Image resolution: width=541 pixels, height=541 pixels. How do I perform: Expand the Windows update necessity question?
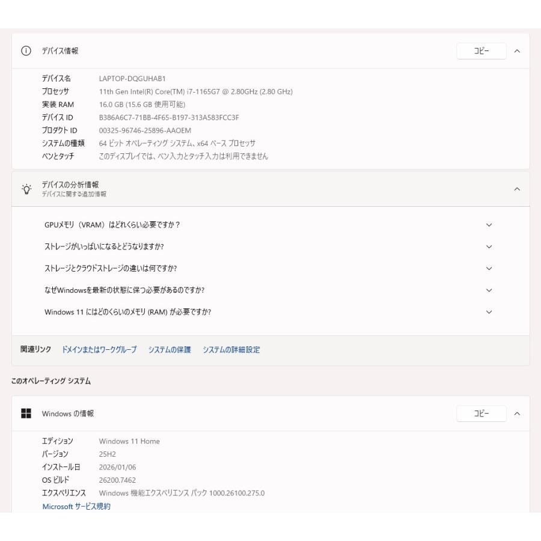[x=490, y=290]
